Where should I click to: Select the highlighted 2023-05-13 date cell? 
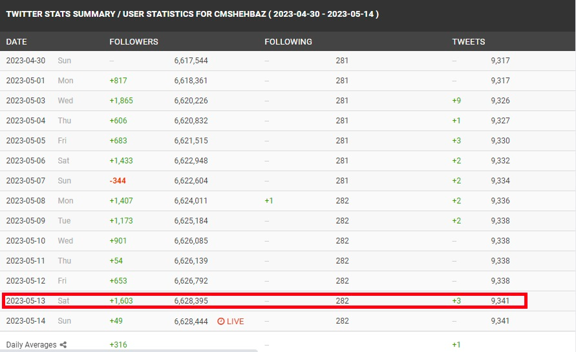click(x=25, y=301)
